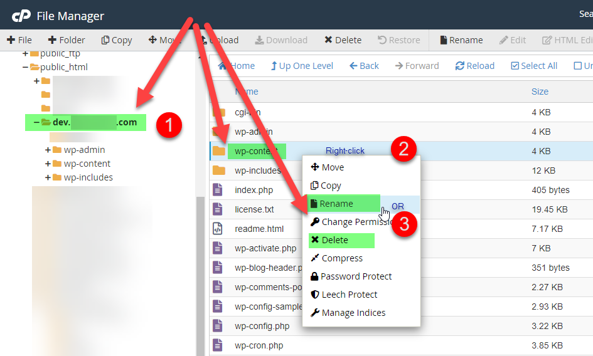Select the wp-activate.php file name
593x356 pixels.
click(x=265, y=248)
